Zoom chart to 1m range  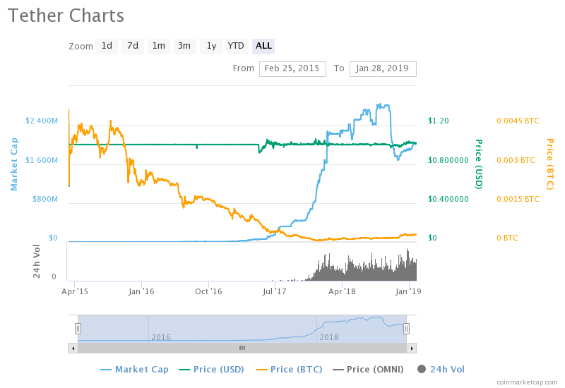pyautogui.click(x=159, y=46)
